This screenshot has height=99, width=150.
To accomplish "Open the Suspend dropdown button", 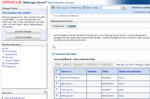I will click(x=79, y=65).
